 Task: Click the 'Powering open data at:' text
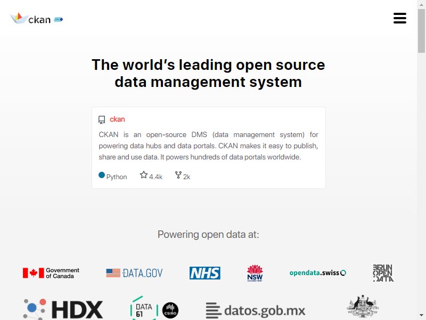coord(208,234)
